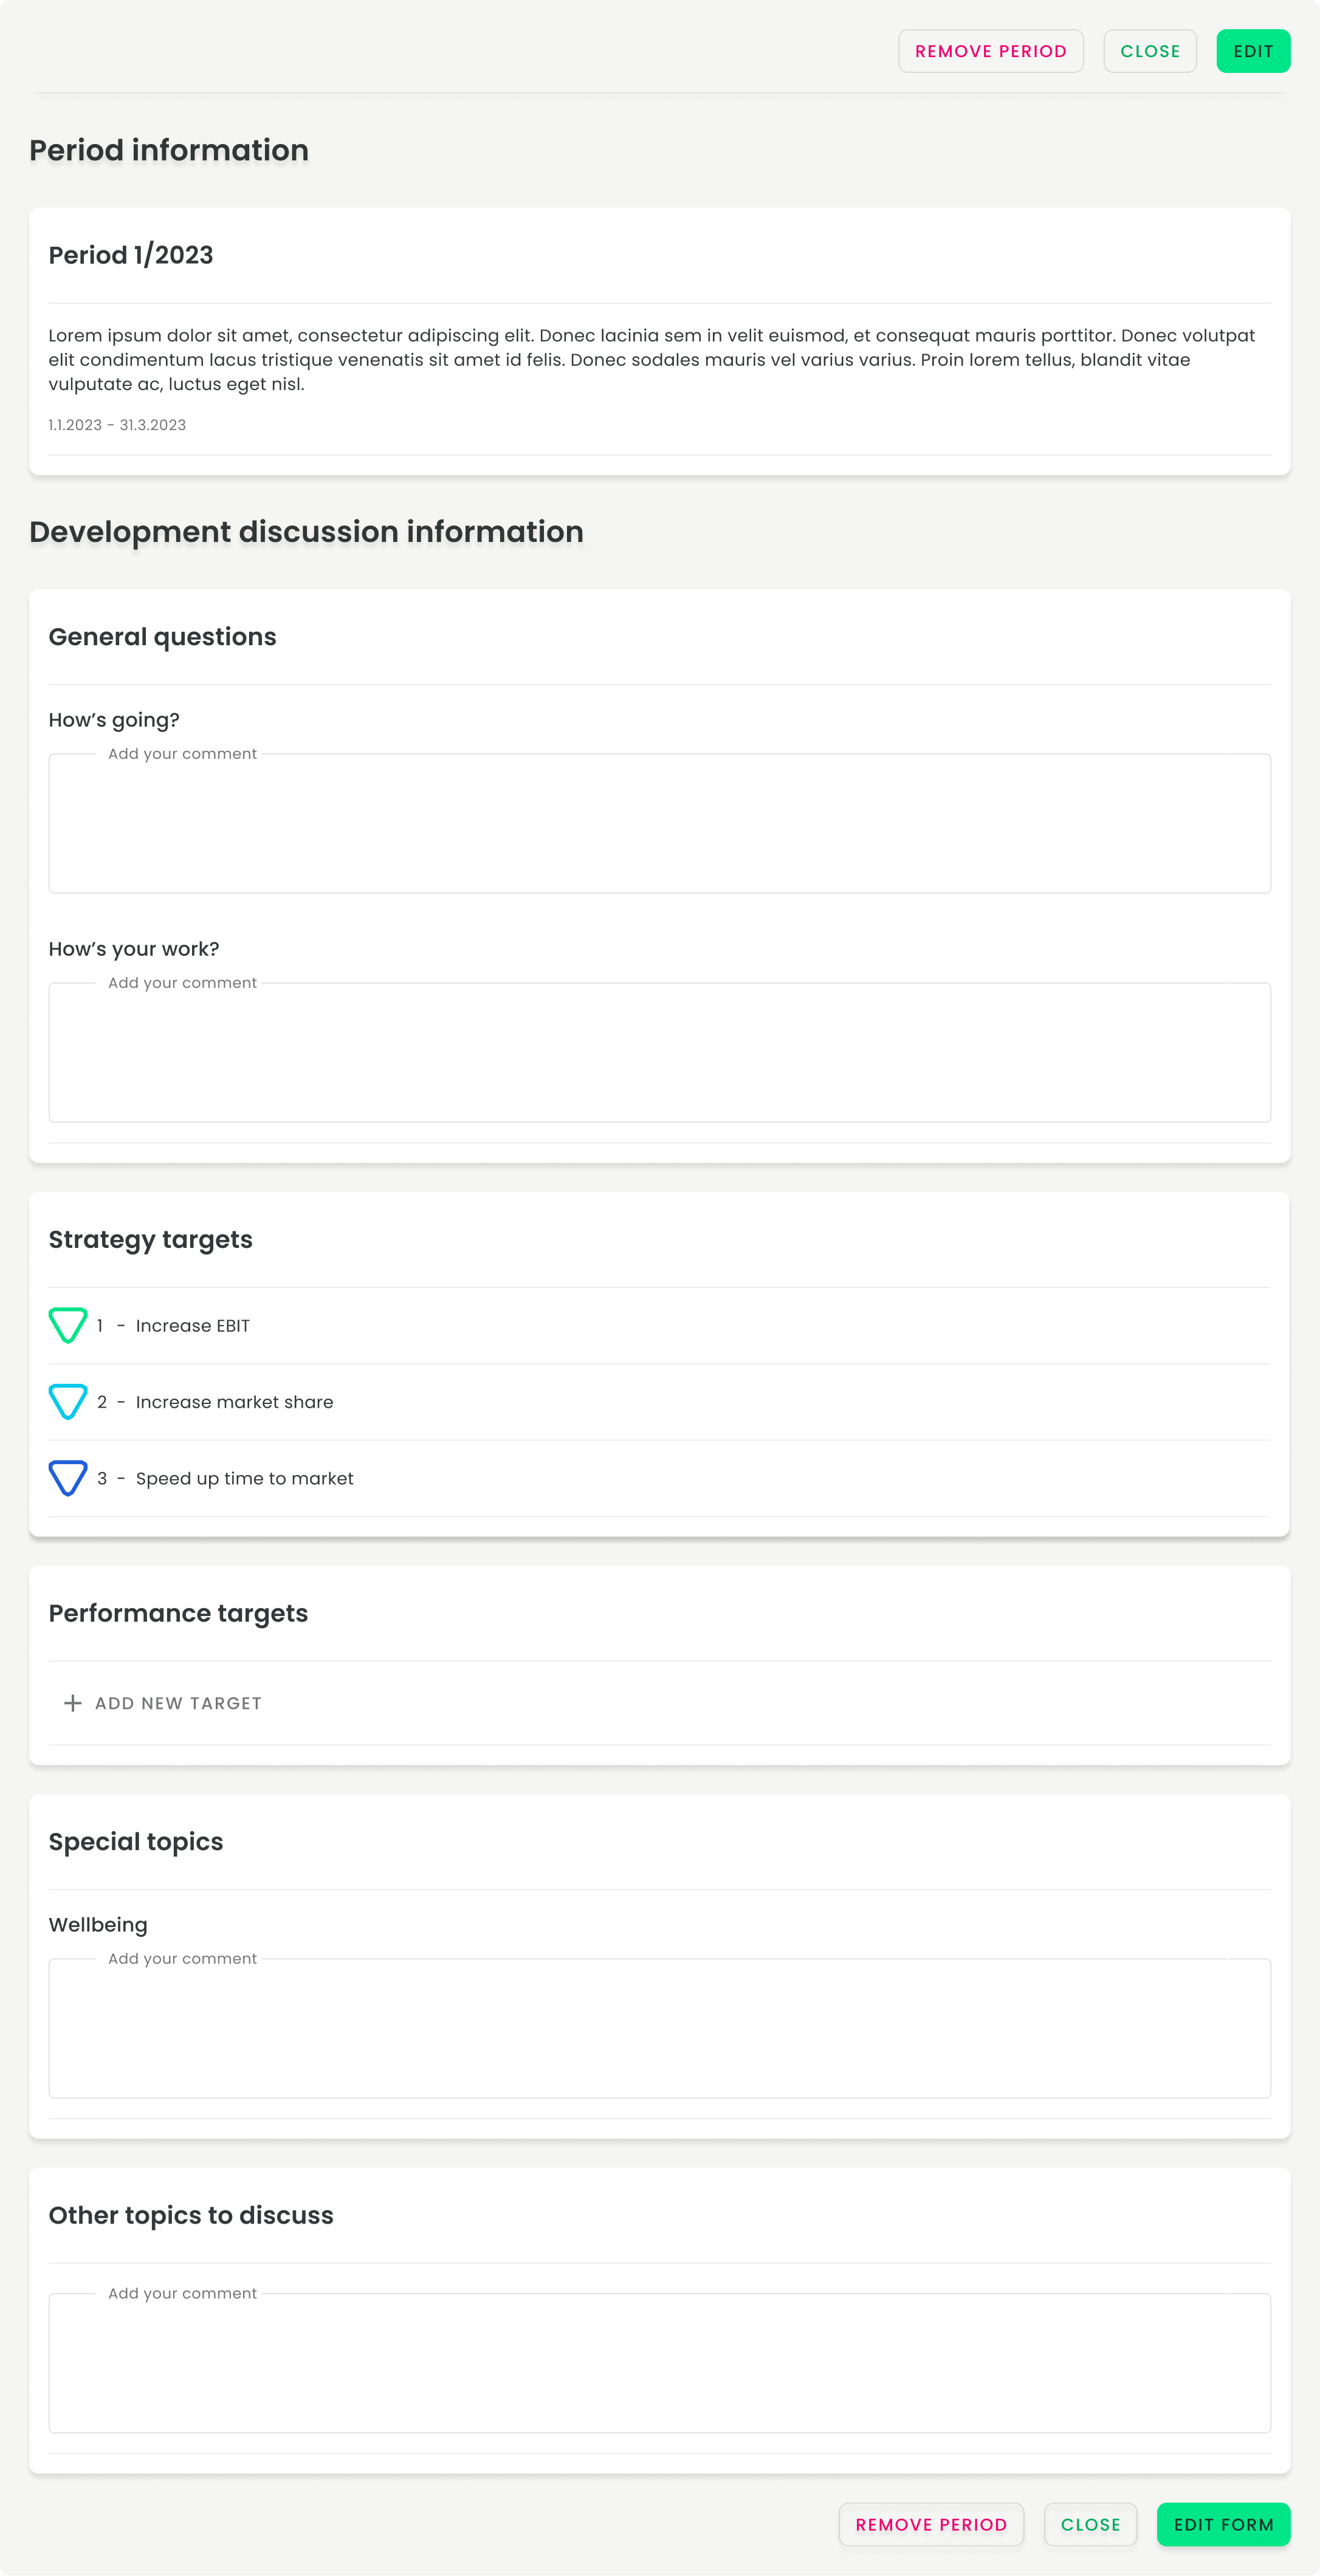Click the green triangle icon for Increase EBIT

coord(68,1325)
